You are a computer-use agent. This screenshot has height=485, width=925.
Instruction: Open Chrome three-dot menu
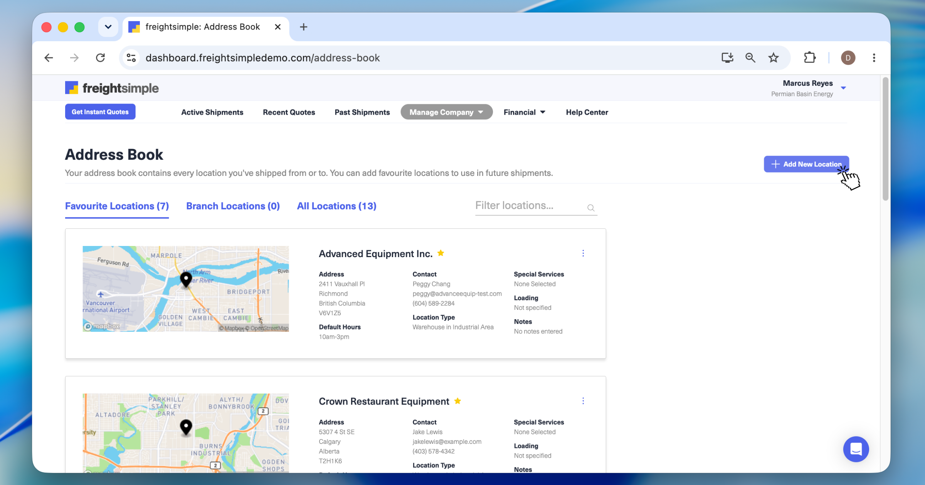pos(874,58)
